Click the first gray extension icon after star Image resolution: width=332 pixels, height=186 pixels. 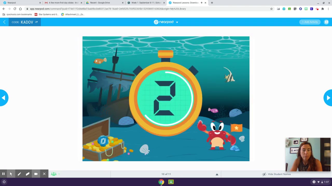[278, 9]
